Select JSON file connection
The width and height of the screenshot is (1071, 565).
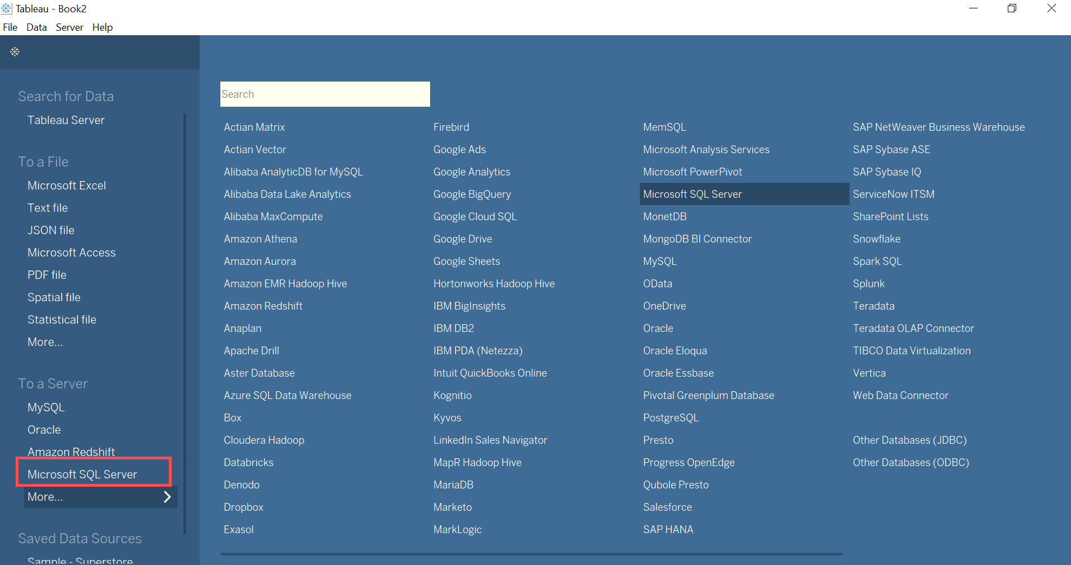tap(51, 230)
